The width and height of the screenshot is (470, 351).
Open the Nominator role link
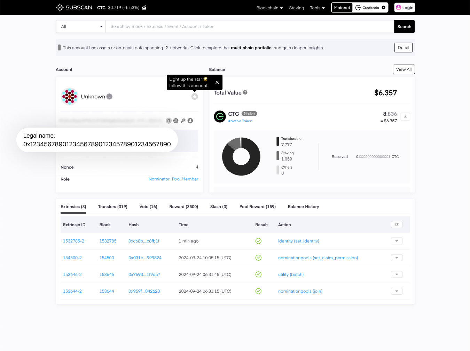[x=159, y=179]
